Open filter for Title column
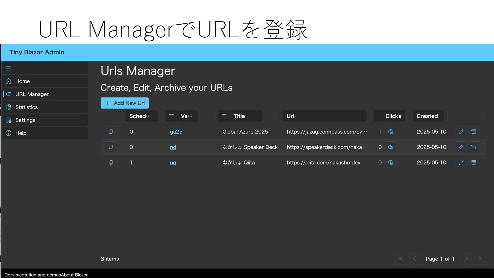 pyautogui.click(x=224, y=116)
